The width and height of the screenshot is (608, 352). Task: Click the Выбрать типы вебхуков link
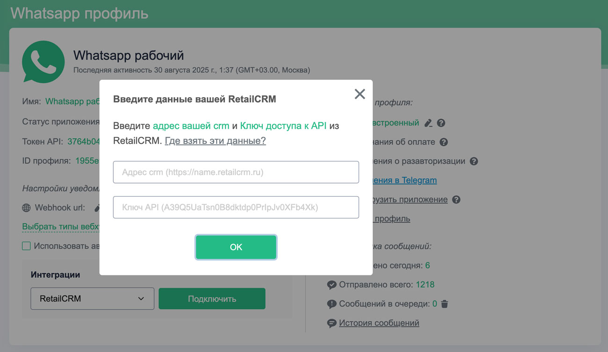[x=61, y=227]
